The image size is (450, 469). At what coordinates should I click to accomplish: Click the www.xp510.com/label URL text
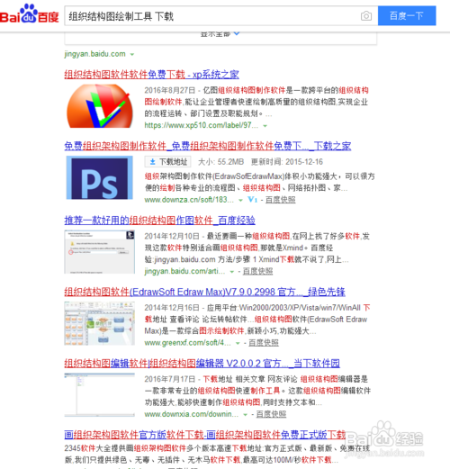pyautogui.click(x=202, y=125)
